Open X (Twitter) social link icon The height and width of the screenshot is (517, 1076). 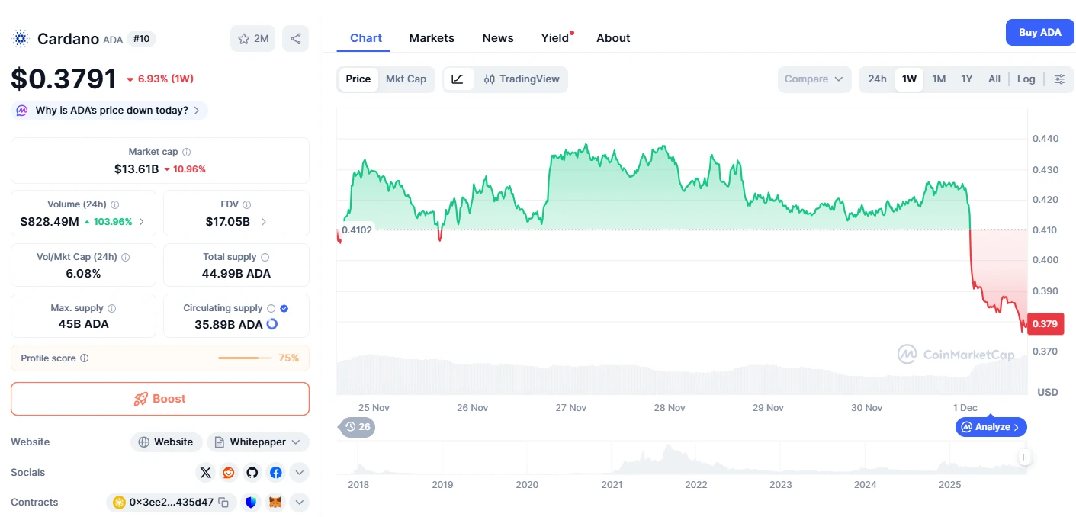pos(205,473)
